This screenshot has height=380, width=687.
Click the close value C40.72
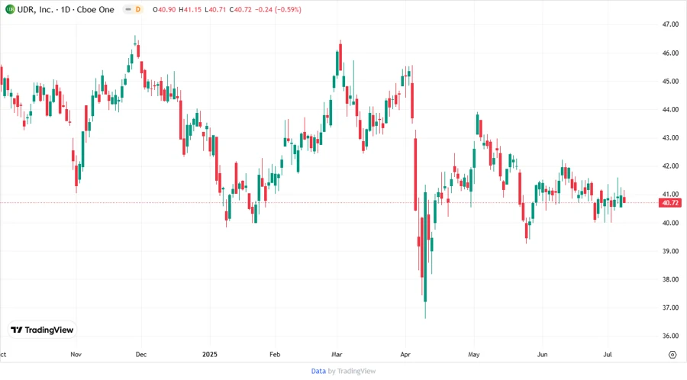240,9
